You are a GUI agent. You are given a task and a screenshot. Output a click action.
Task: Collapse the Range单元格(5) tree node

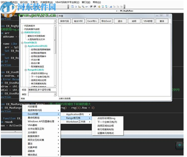click(x=26, y=70)
